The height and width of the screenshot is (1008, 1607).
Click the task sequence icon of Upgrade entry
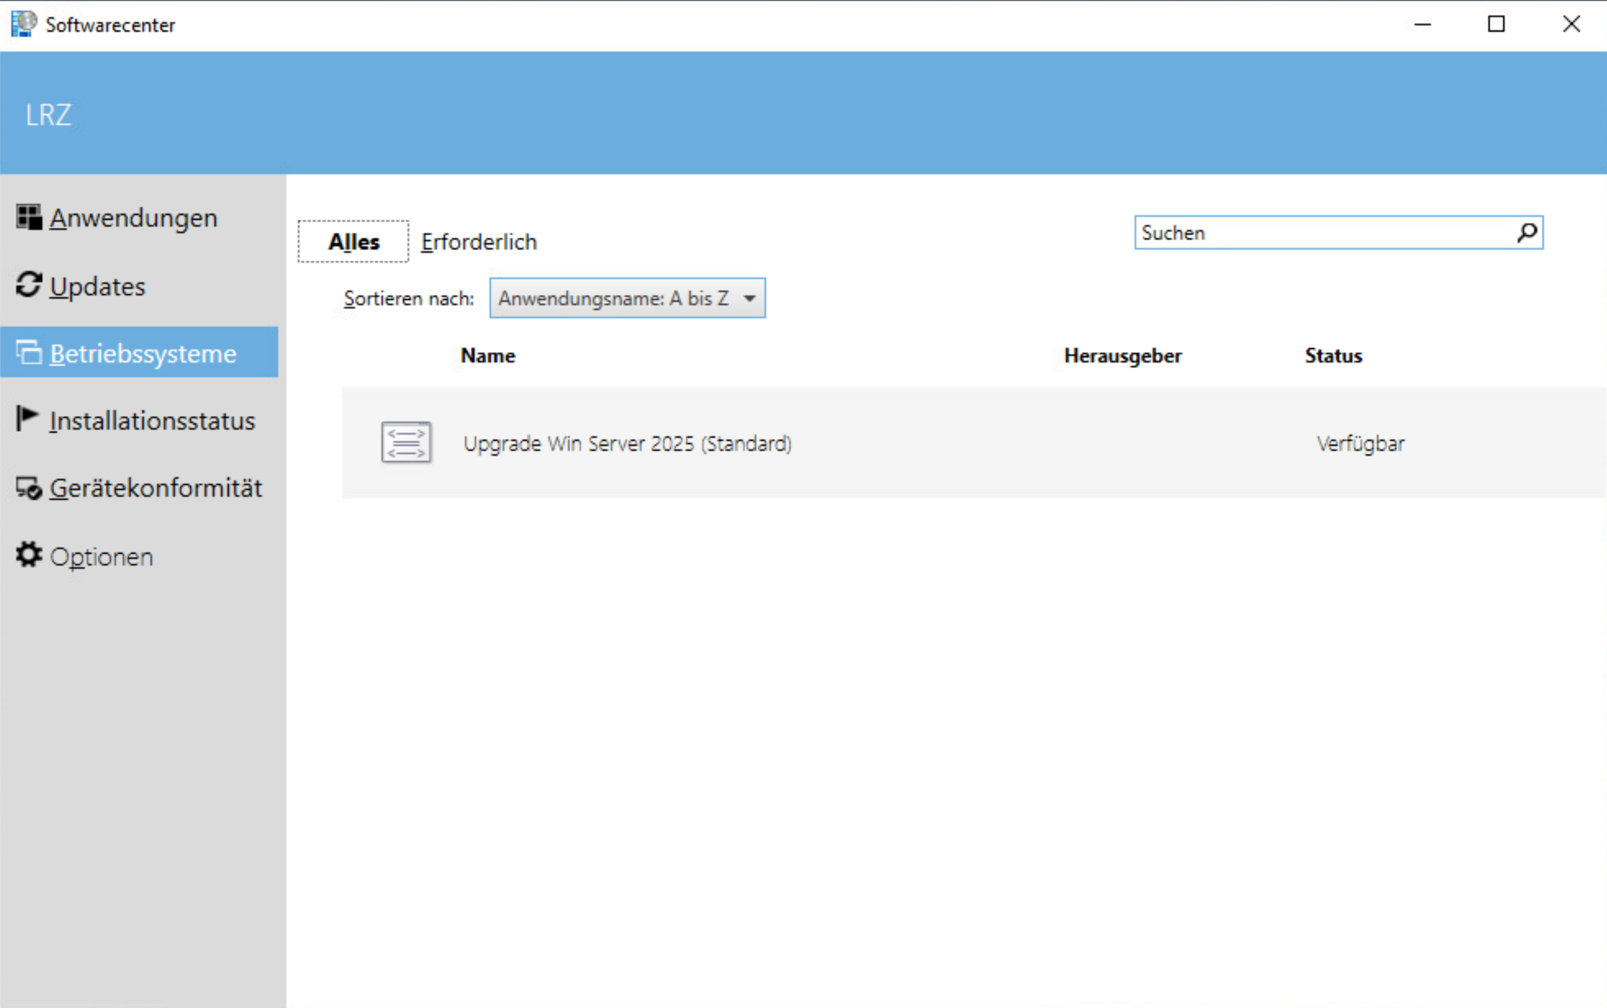tap(406, 442)
